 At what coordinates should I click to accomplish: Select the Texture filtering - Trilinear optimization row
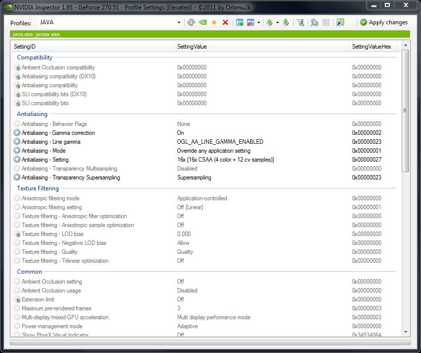(206, 260)
